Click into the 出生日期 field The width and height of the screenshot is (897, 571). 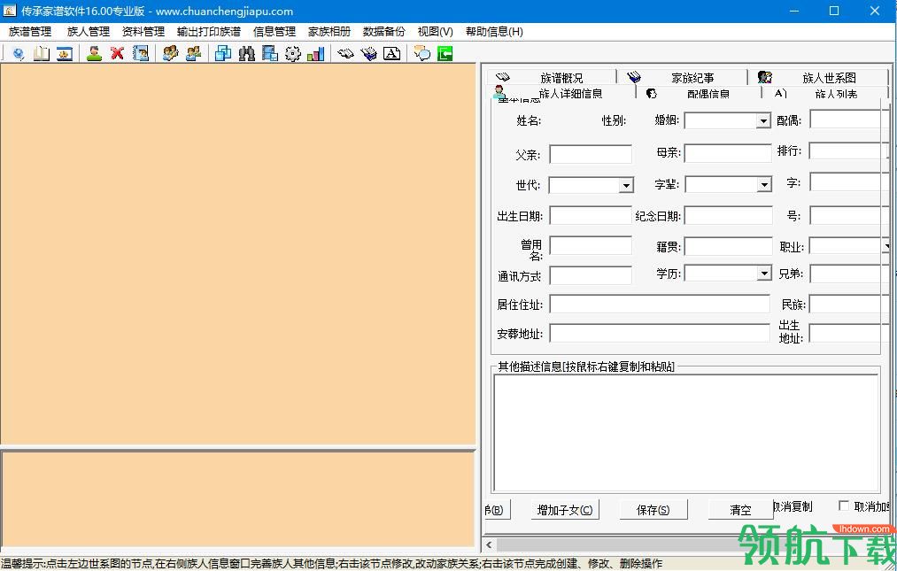591,215
